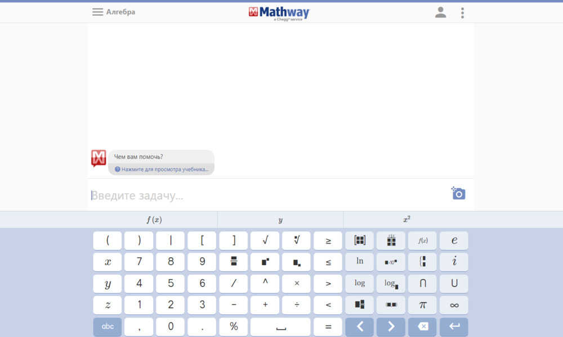563x337 pixels.
Task: Insert a fraction template
Action: 234,262
